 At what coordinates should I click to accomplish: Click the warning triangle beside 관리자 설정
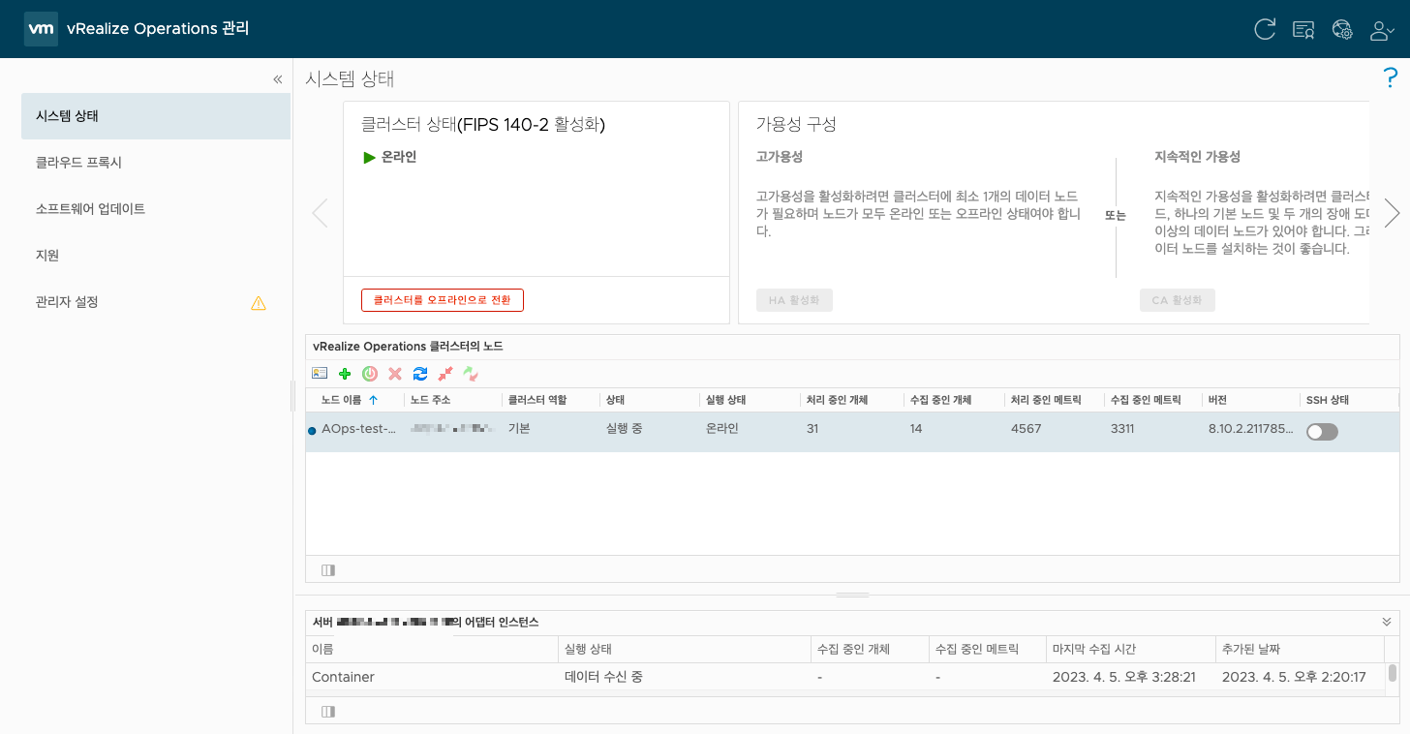tap(259, 302)
